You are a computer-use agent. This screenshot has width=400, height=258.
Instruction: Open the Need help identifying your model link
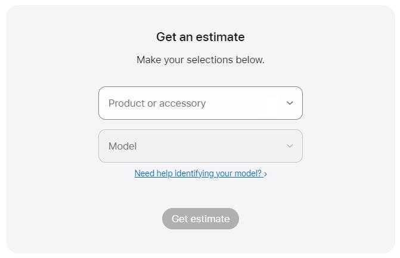click(198, 173)
